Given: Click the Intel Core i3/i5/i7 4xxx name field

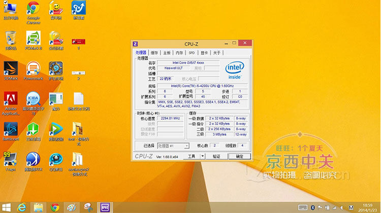Looking at the screenshot, I should coord(188,62).
